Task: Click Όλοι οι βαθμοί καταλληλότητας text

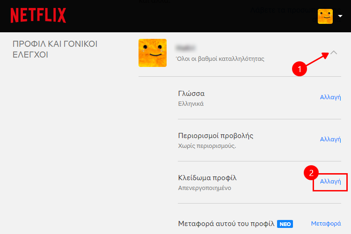Action: pyautogui.click(x=220, y=59)
